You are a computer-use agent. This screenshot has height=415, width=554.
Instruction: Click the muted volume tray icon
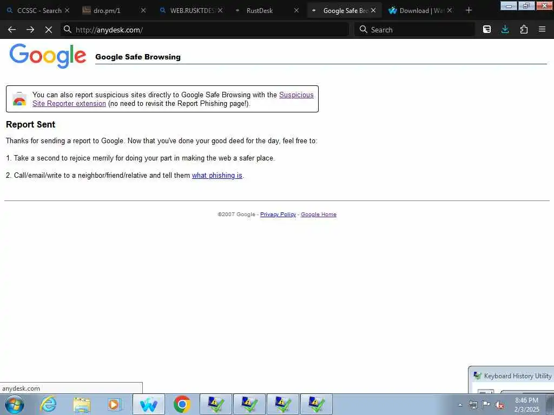coord(499,405)
